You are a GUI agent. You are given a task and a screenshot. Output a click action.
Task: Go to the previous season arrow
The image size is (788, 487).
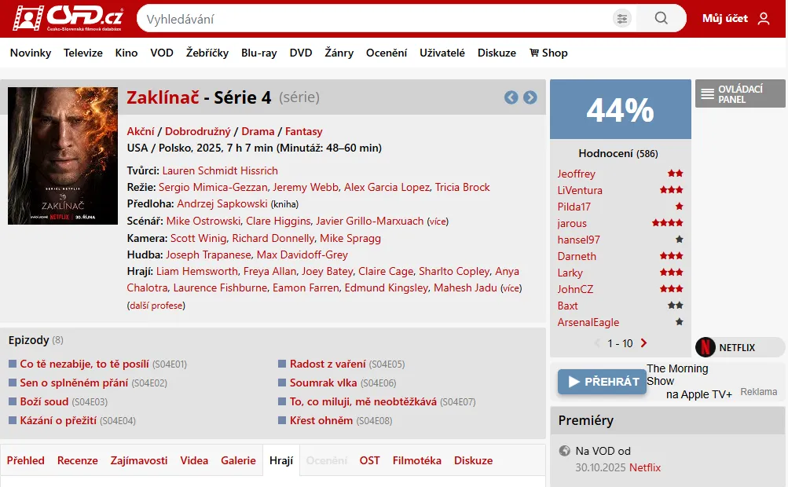(x=511, y=97)
